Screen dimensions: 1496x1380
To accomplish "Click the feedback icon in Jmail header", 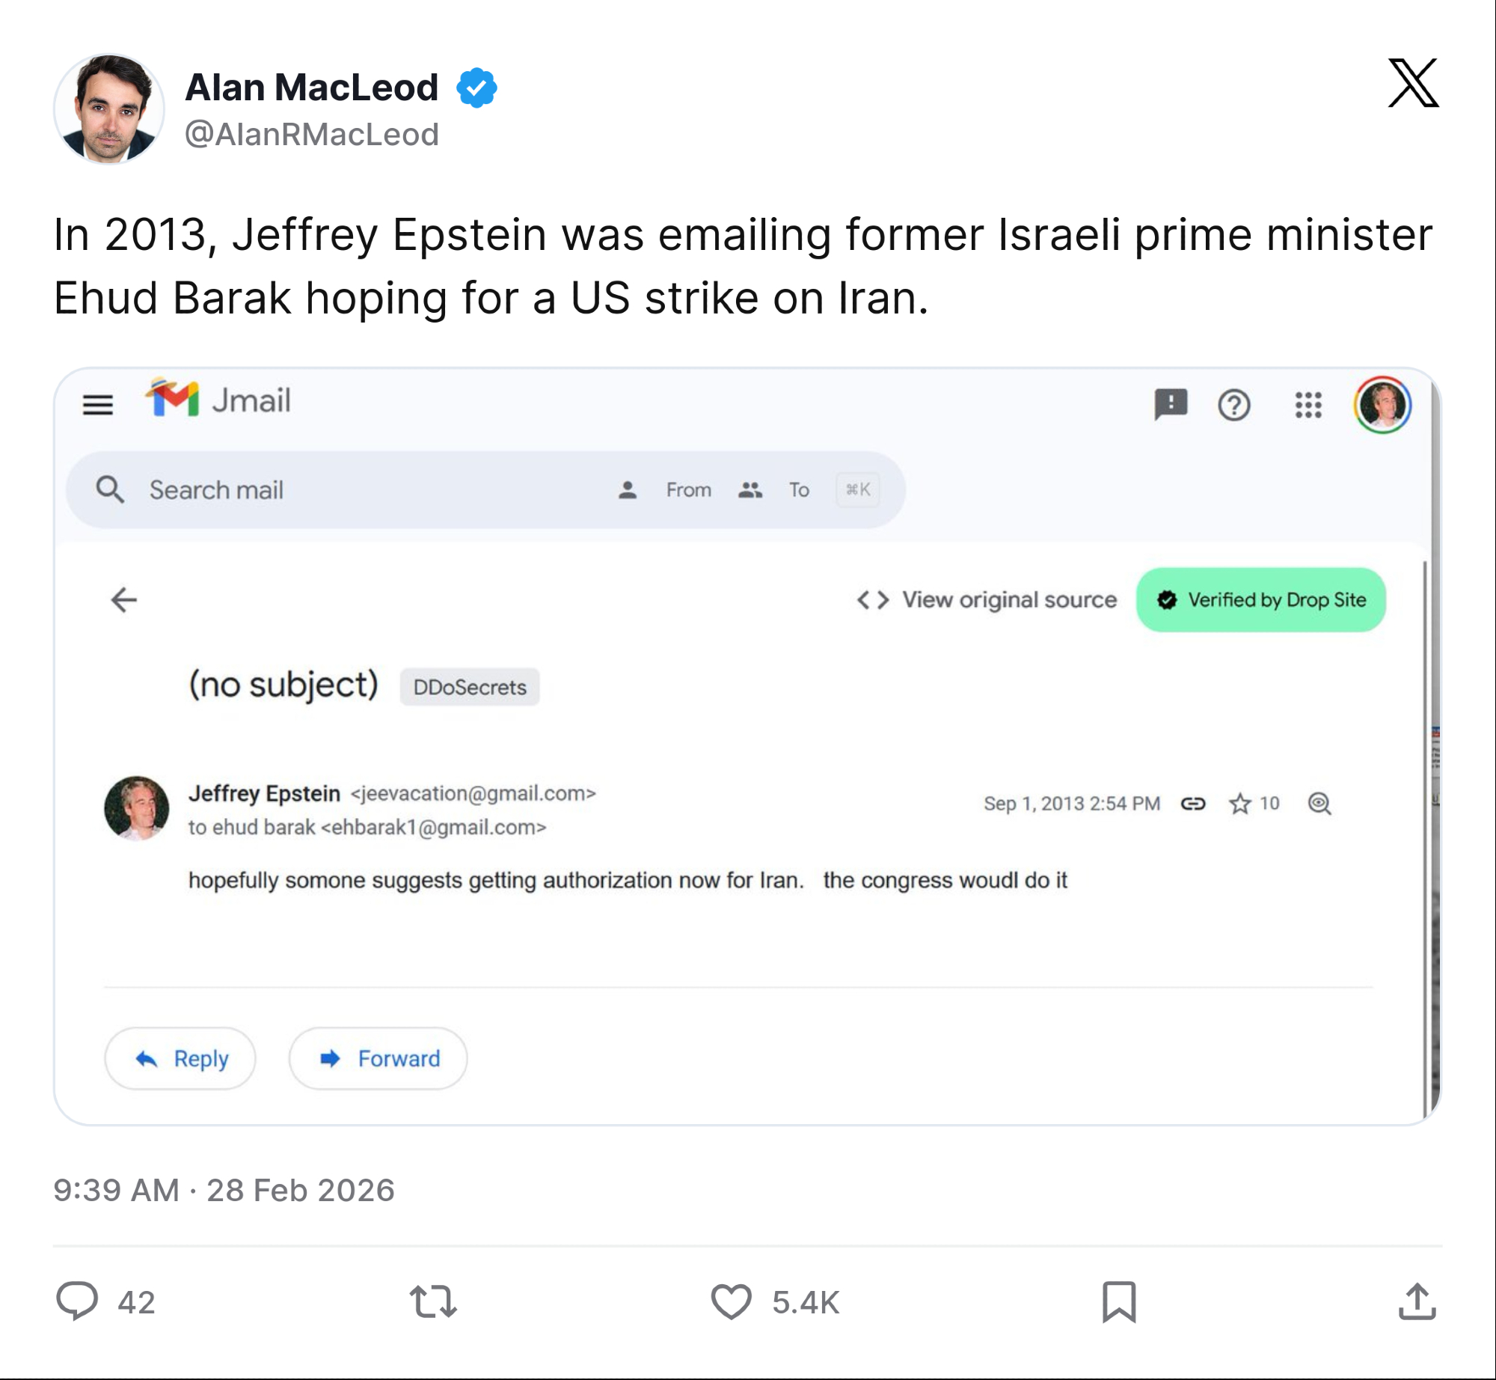I will (x=1171, y=405).
